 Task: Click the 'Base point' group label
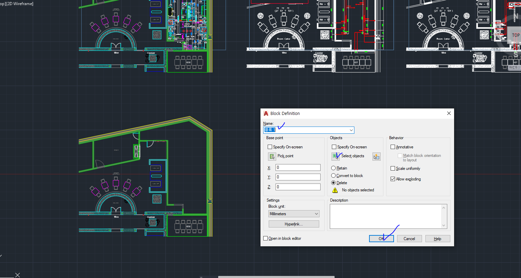(x=274, y=138)
